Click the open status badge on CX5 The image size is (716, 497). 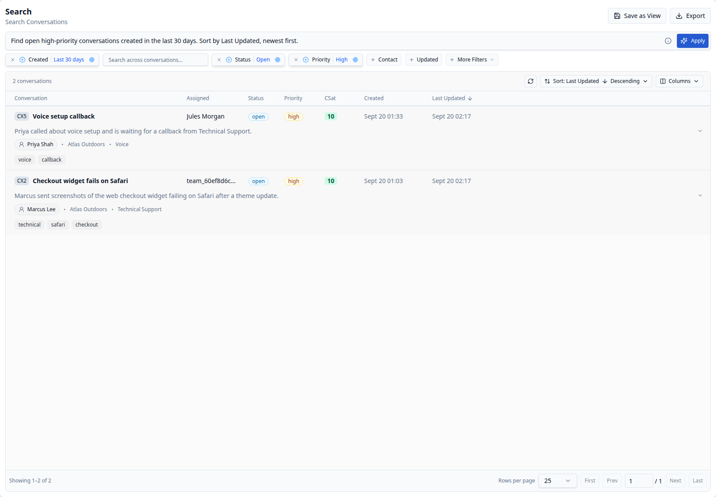[x=258, y=117]
